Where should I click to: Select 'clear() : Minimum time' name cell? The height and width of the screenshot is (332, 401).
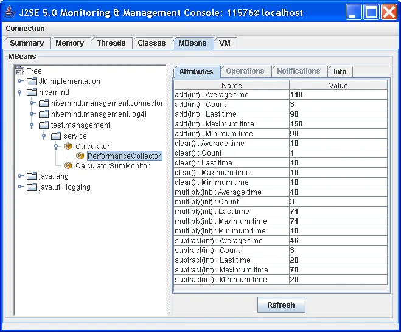pyautogui.click(x=232, y=182)
